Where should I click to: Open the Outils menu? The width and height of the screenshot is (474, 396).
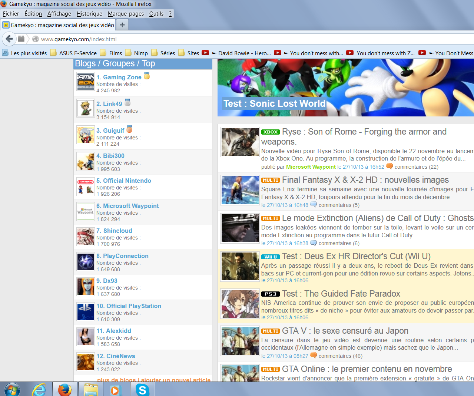pyautogui.click(x=156, y=14)
